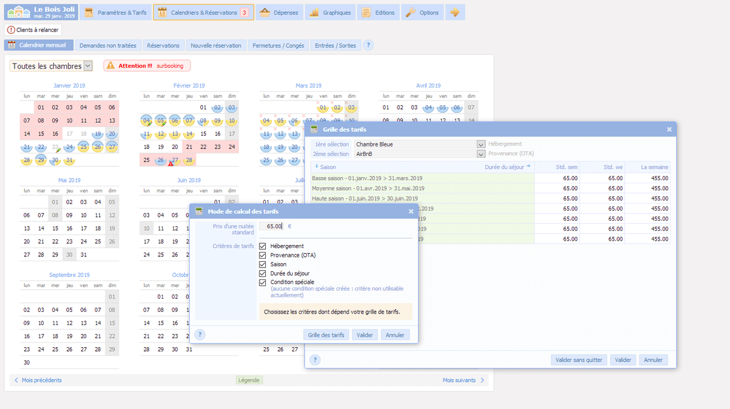Open Graphiques via the bar chart icon
This screenshot has width=730, height=409.
[x=314, y=12]
